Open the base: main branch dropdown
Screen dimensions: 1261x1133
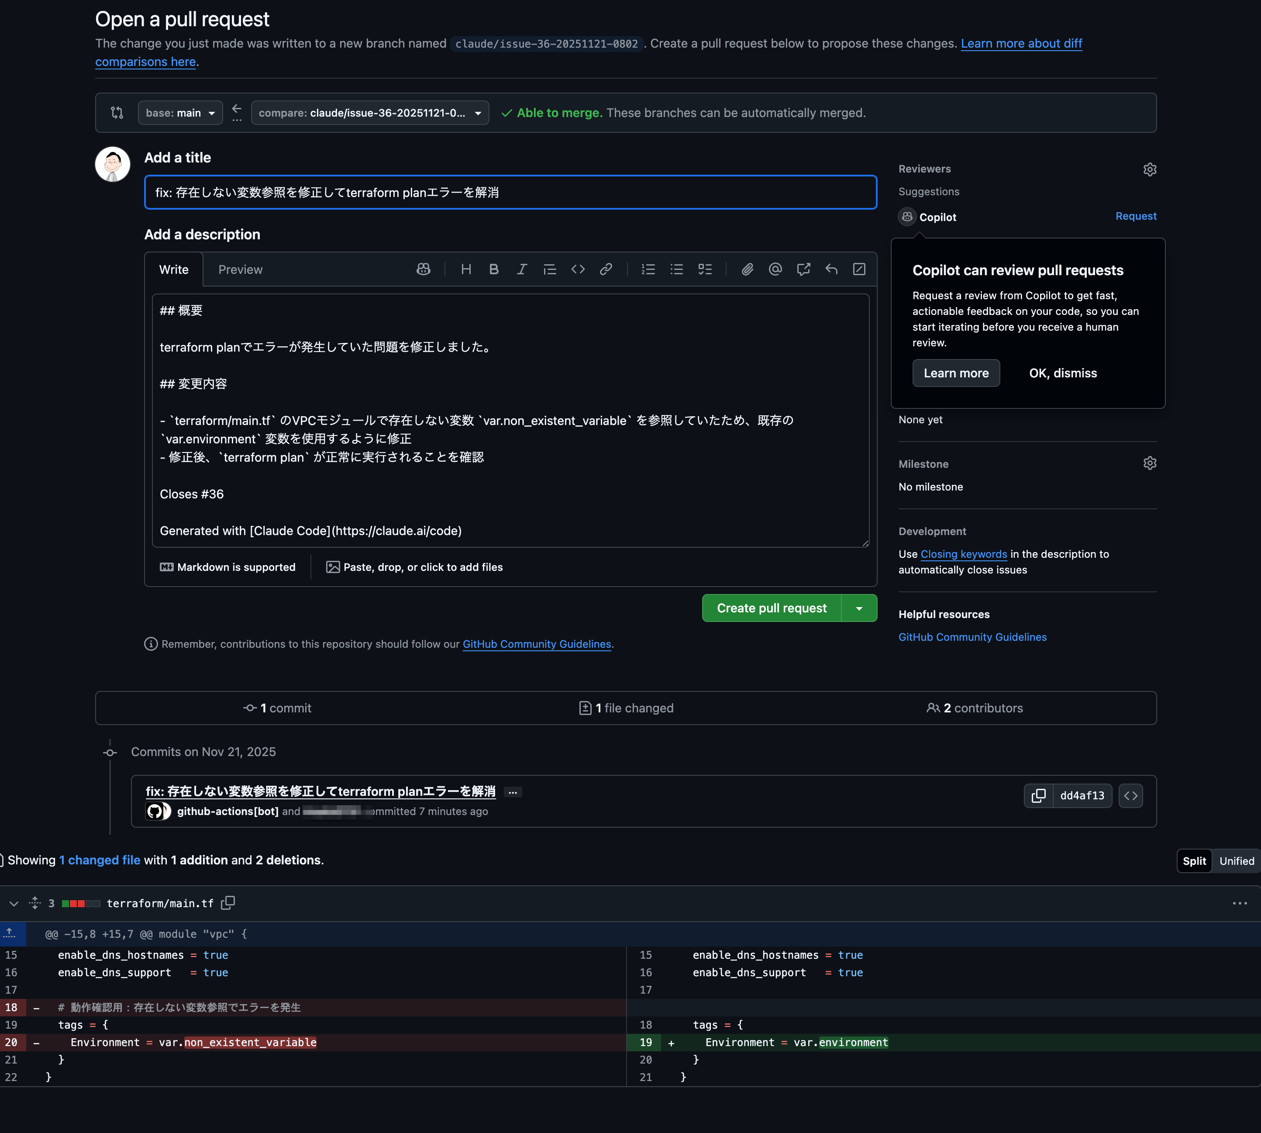coord(180,113)
